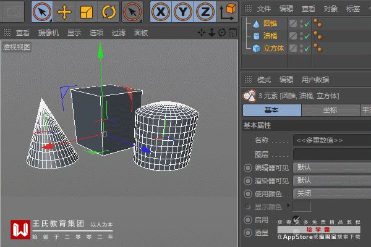The height and width of the screenshot is (247, 371).
Task: Click viewport orbit rotate icon
Action: pos(222,32)
